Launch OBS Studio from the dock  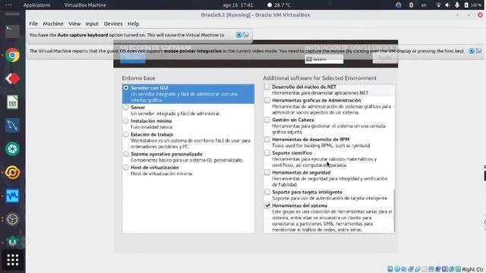pyautogui.click(x=12, y=219)
